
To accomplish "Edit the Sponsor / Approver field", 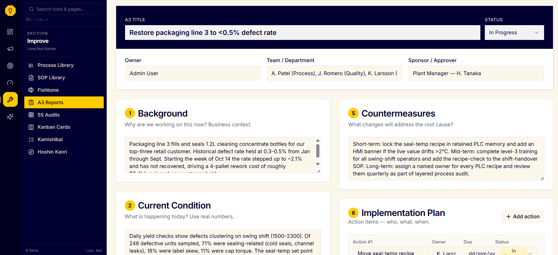I will 476,73.
